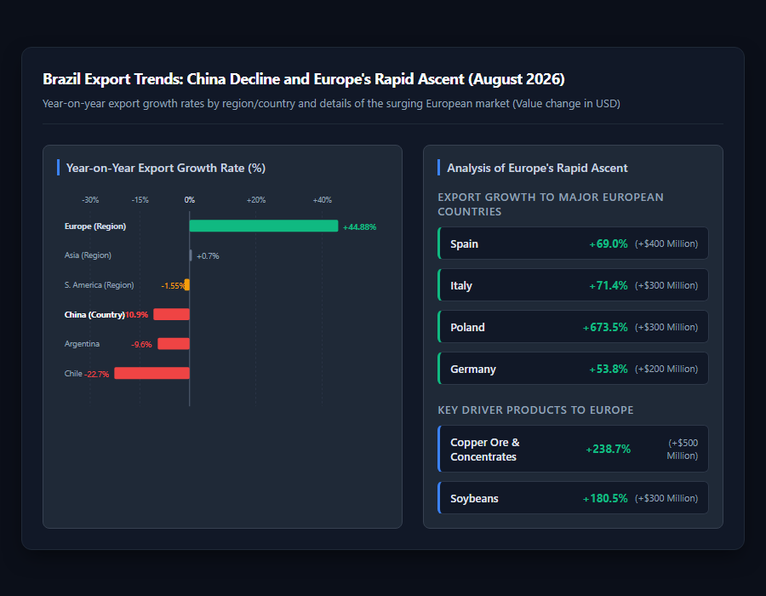
Task: Click the "(+$200 Million)" Germany value
Action: click(666, 369)
